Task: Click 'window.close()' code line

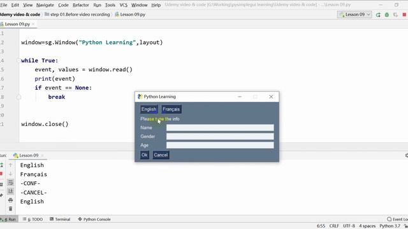Action: coord(45,124)
